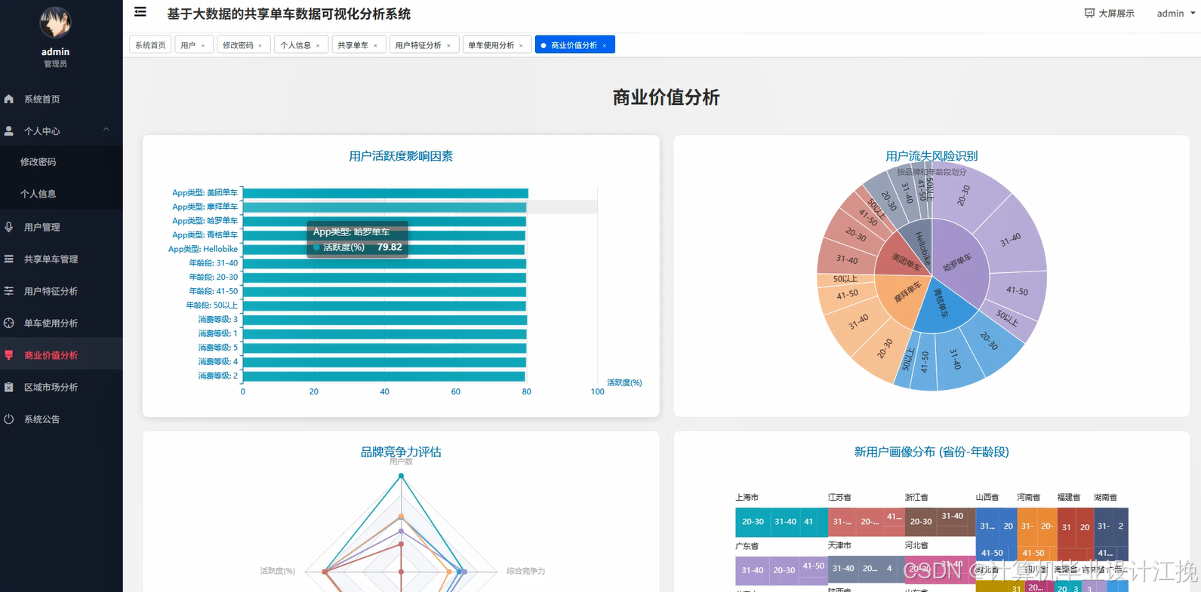Click the person icon beside 个人中心
Image resolution: width=1201 pixels, height=592 pixels.
pos(9,130)
